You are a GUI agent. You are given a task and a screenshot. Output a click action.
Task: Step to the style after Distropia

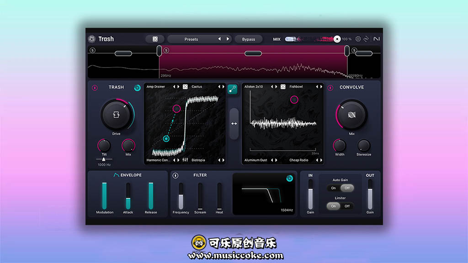[x=223, y=160]
